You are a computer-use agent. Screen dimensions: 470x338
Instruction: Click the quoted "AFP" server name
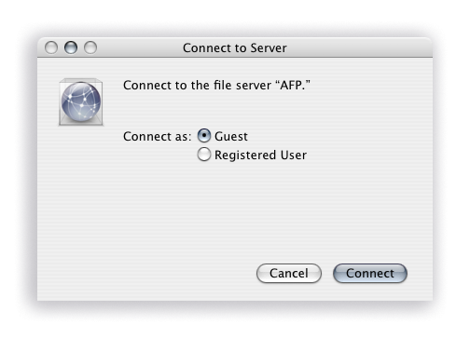[x=293, y=85]
